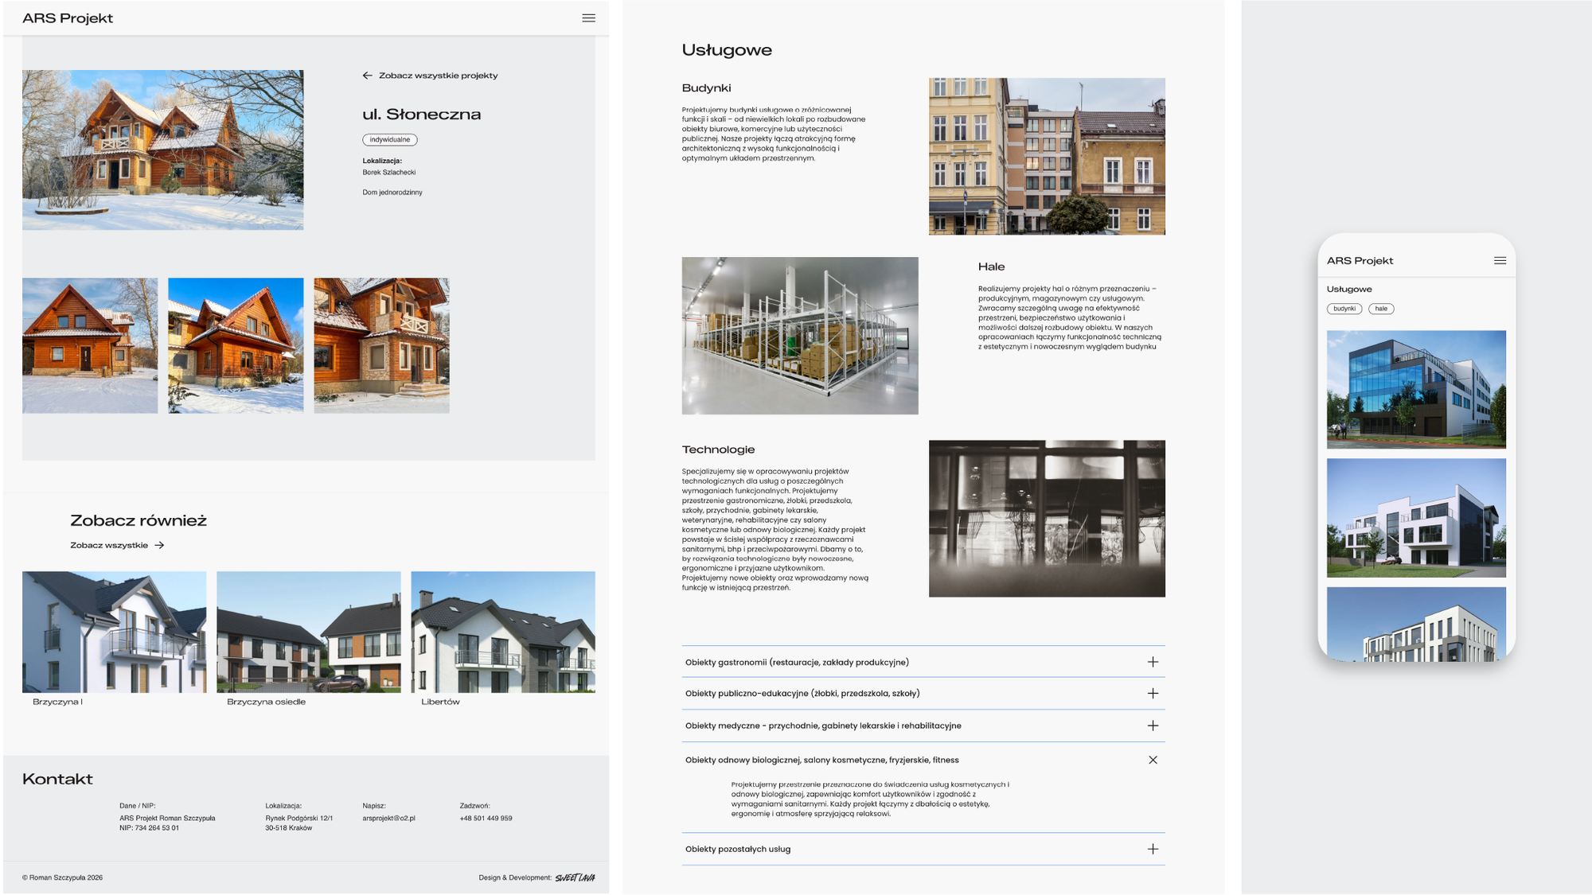The height and width of the screenshot is (895, 1592).
Task: Click the back arrow beside Zobacz wszystkie projekty
Action: (367, 76)
